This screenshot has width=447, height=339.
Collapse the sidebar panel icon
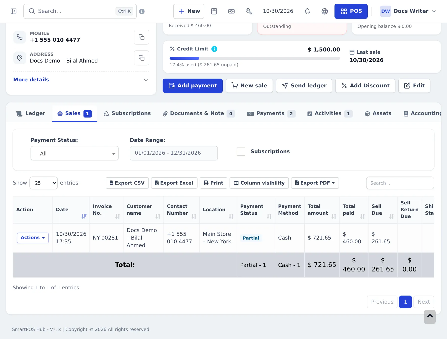coord(14,11)
